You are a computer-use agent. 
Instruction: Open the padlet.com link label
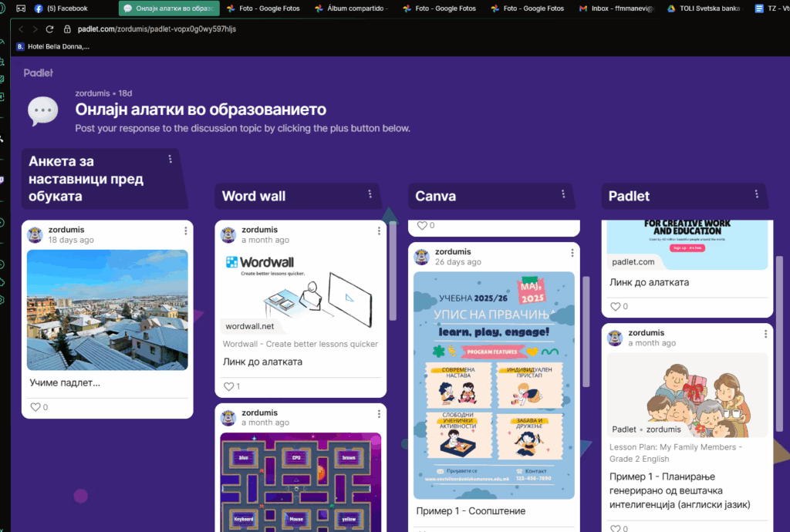click(x=633, y=261)
